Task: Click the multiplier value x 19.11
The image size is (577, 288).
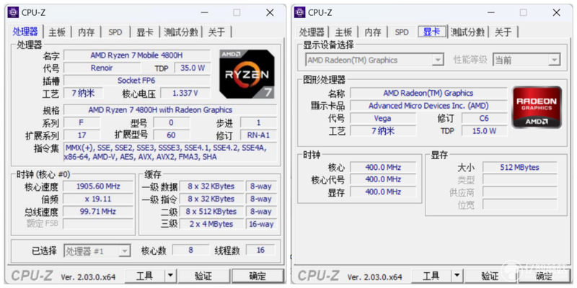Action: (98, 199)
